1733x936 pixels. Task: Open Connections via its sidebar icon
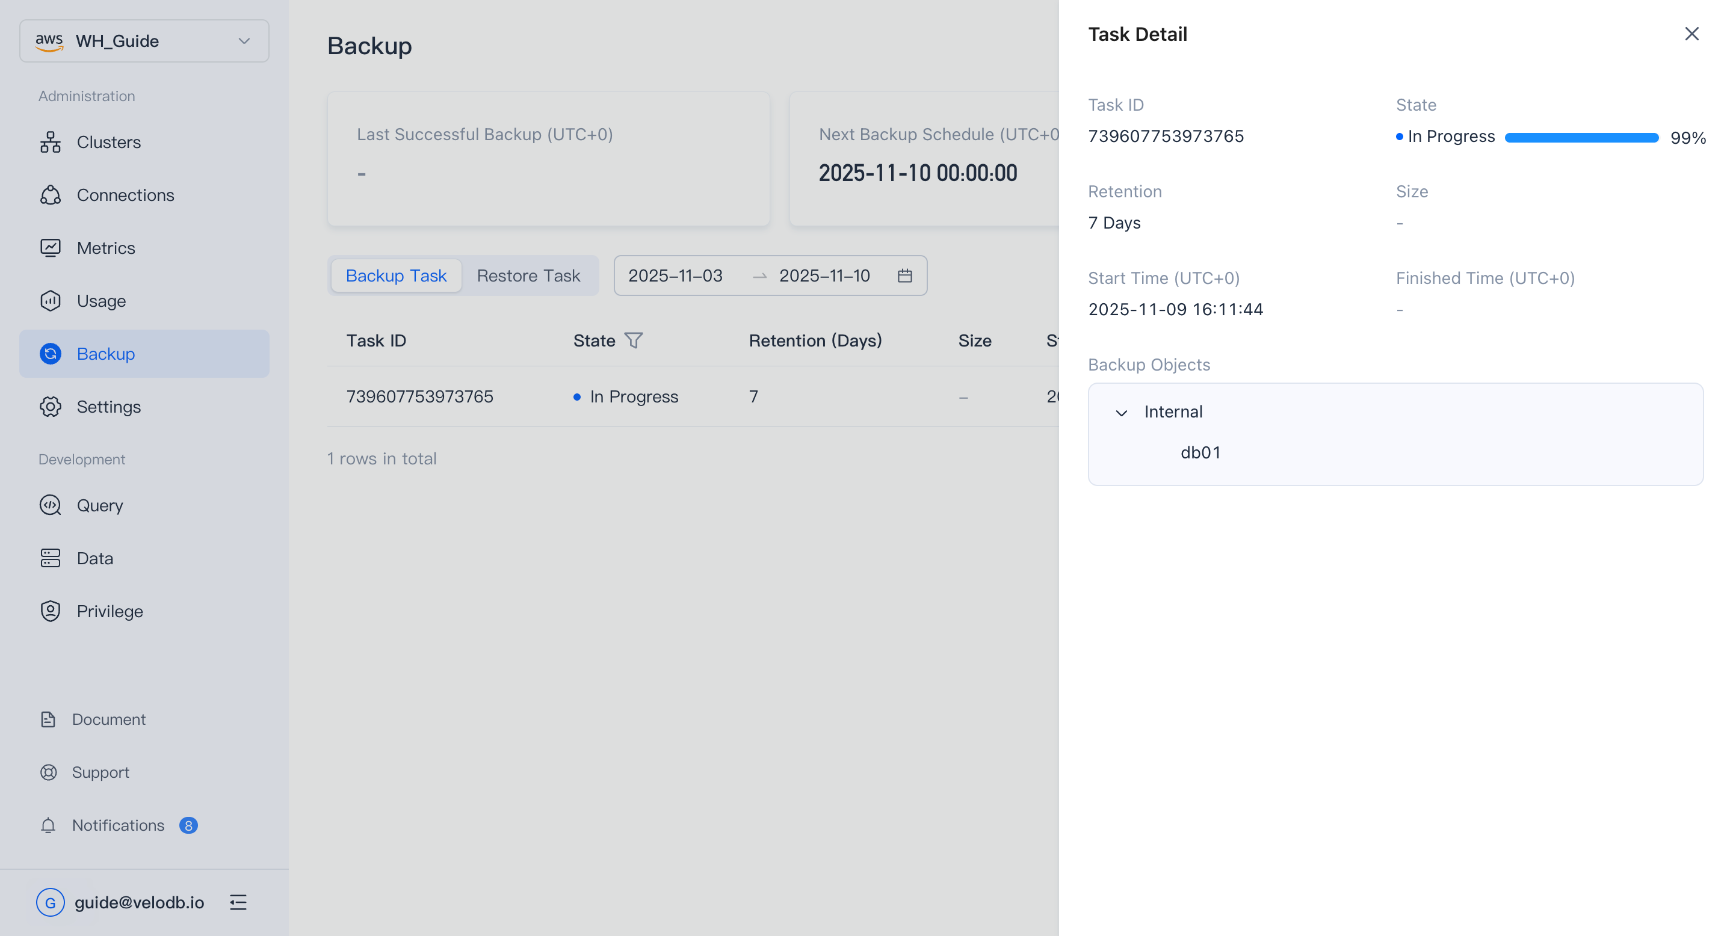pos(50,195)
